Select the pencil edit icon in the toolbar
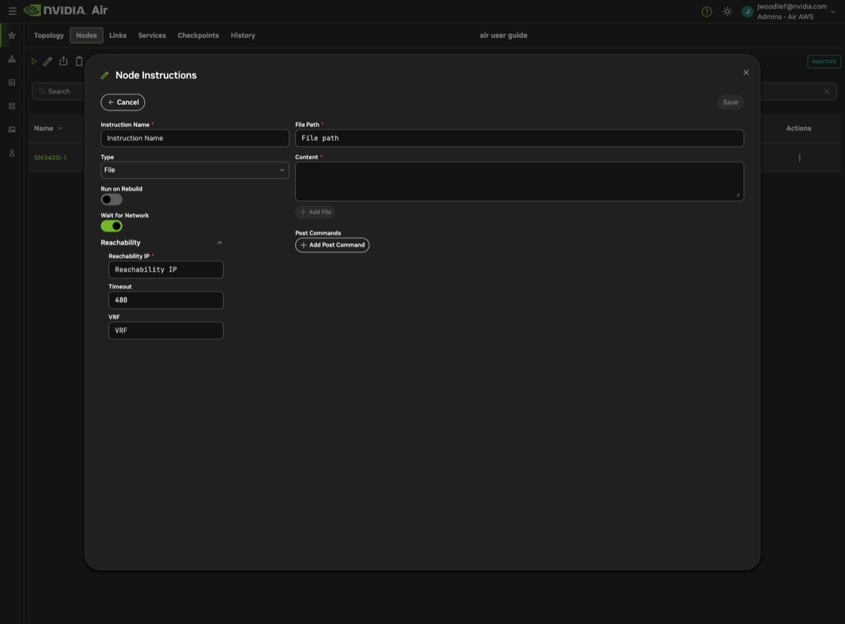Image resolution: width=845 pixels, height=624 pixels. click(x=48, y=61)
